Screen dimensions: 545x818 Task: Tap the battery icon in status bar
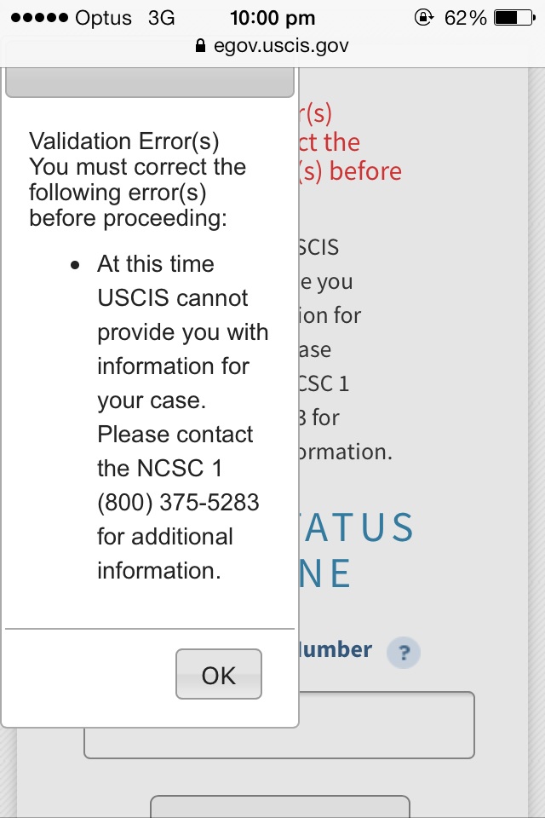514,18
